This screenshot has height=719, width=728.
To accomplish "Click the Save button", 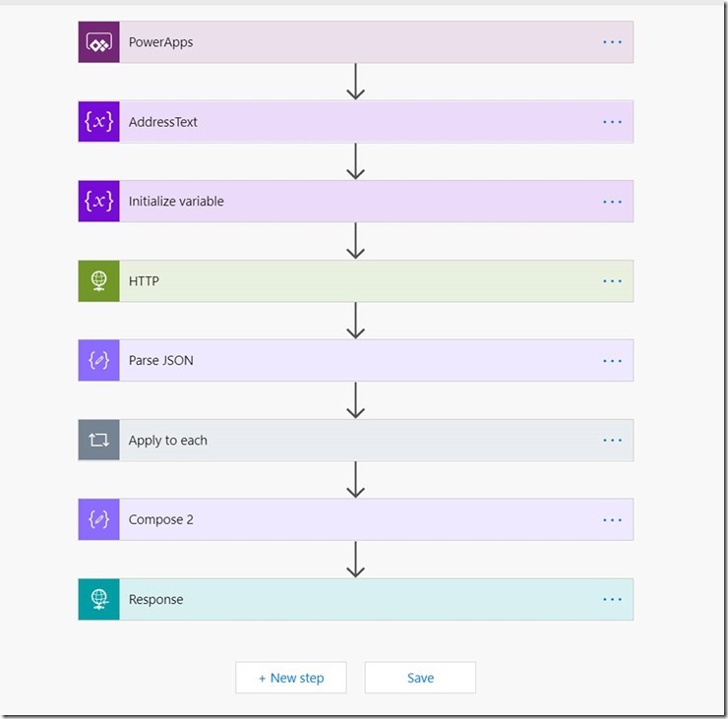I will [x=420, y=678].
